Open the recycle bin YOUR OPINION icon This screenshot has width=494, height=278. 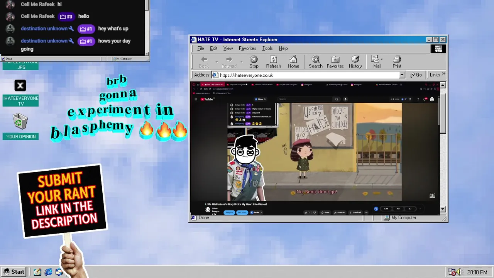coord(19,122)
